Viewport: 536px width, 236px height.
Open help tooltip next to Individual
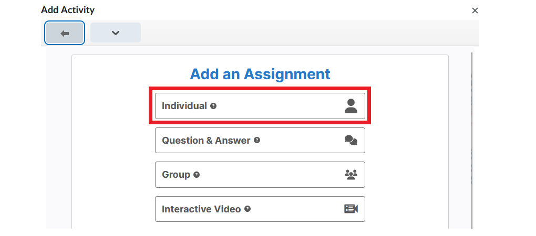[x=213, y=106]
